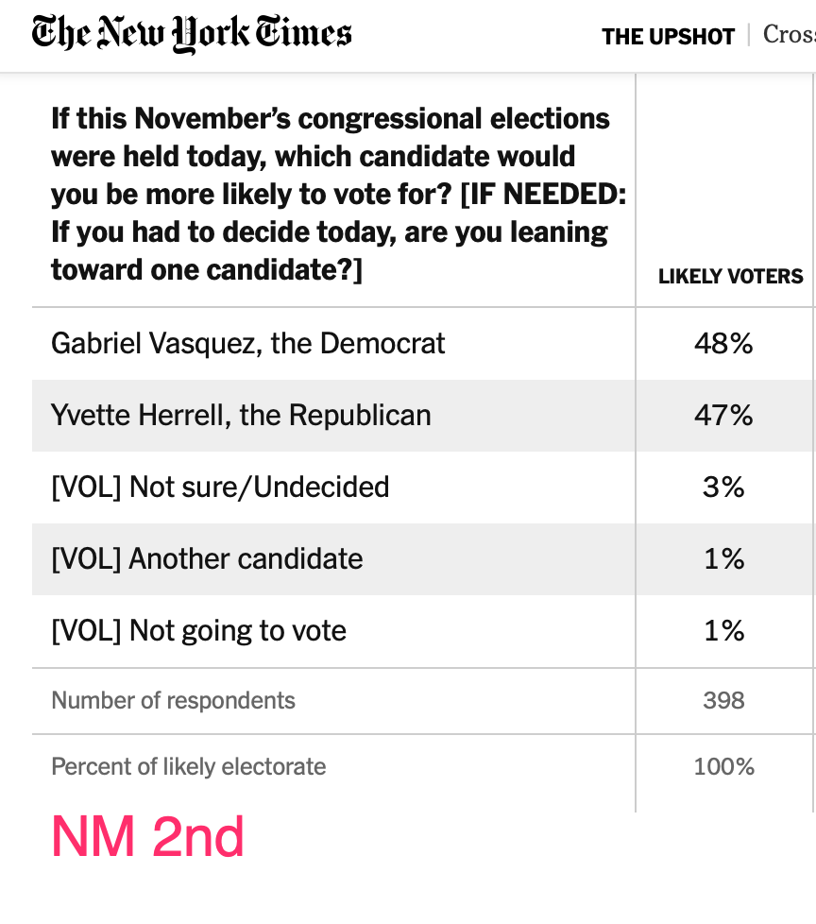Click the 1% value for Not going to vote
This screenshot has width=816, height=924.
click(723, 630)
